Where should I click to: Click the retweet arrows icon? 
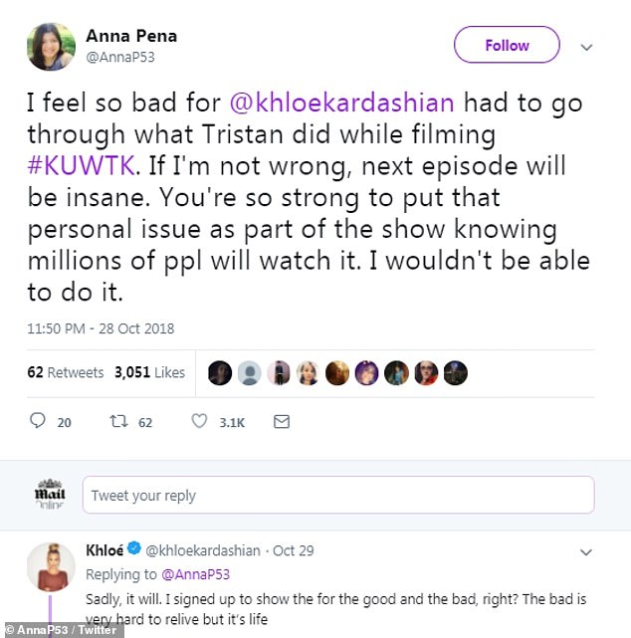pos(118,422)
